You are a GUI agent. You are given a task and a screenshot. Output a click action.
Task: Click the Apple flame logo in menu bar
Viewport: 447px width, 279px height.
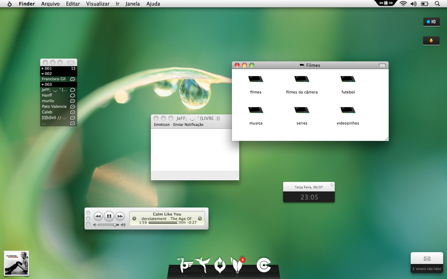point(9,4)
